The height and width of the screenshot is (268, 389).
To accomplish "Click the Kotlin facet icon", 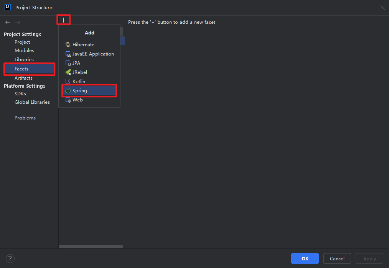I will 68,81.
